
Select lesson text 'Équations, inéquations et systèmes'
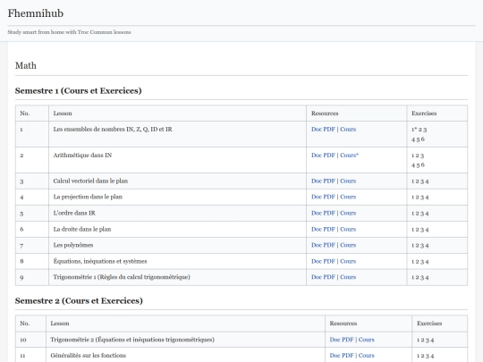(x=100, y=261)
